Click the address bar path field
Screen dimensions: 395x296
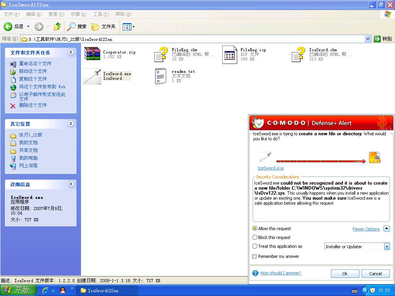193,39
